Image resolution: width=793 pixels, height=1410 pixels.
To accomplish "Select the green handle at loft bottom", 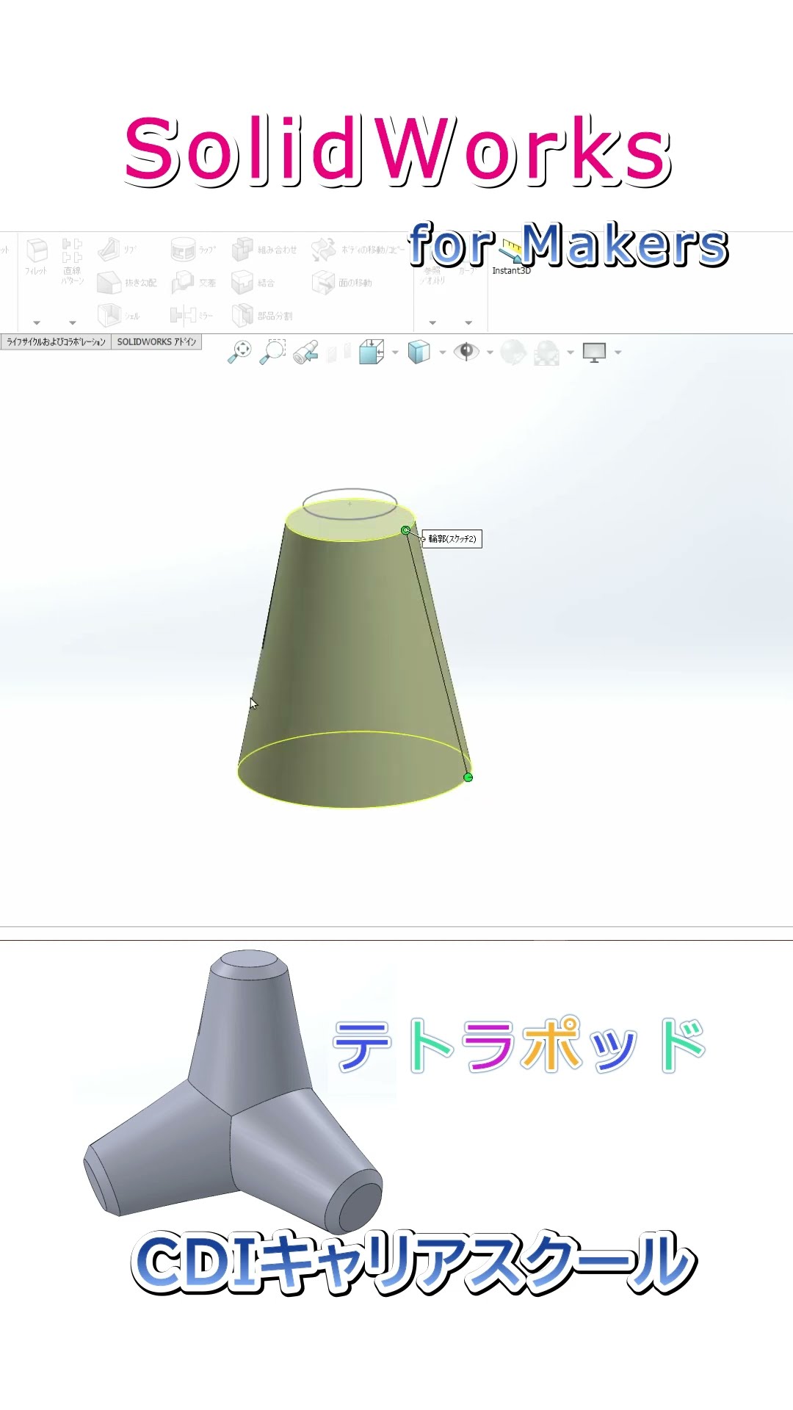I will click(468, 777).
